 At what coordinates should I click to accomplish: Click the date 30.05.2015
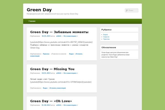coord(46,36)
